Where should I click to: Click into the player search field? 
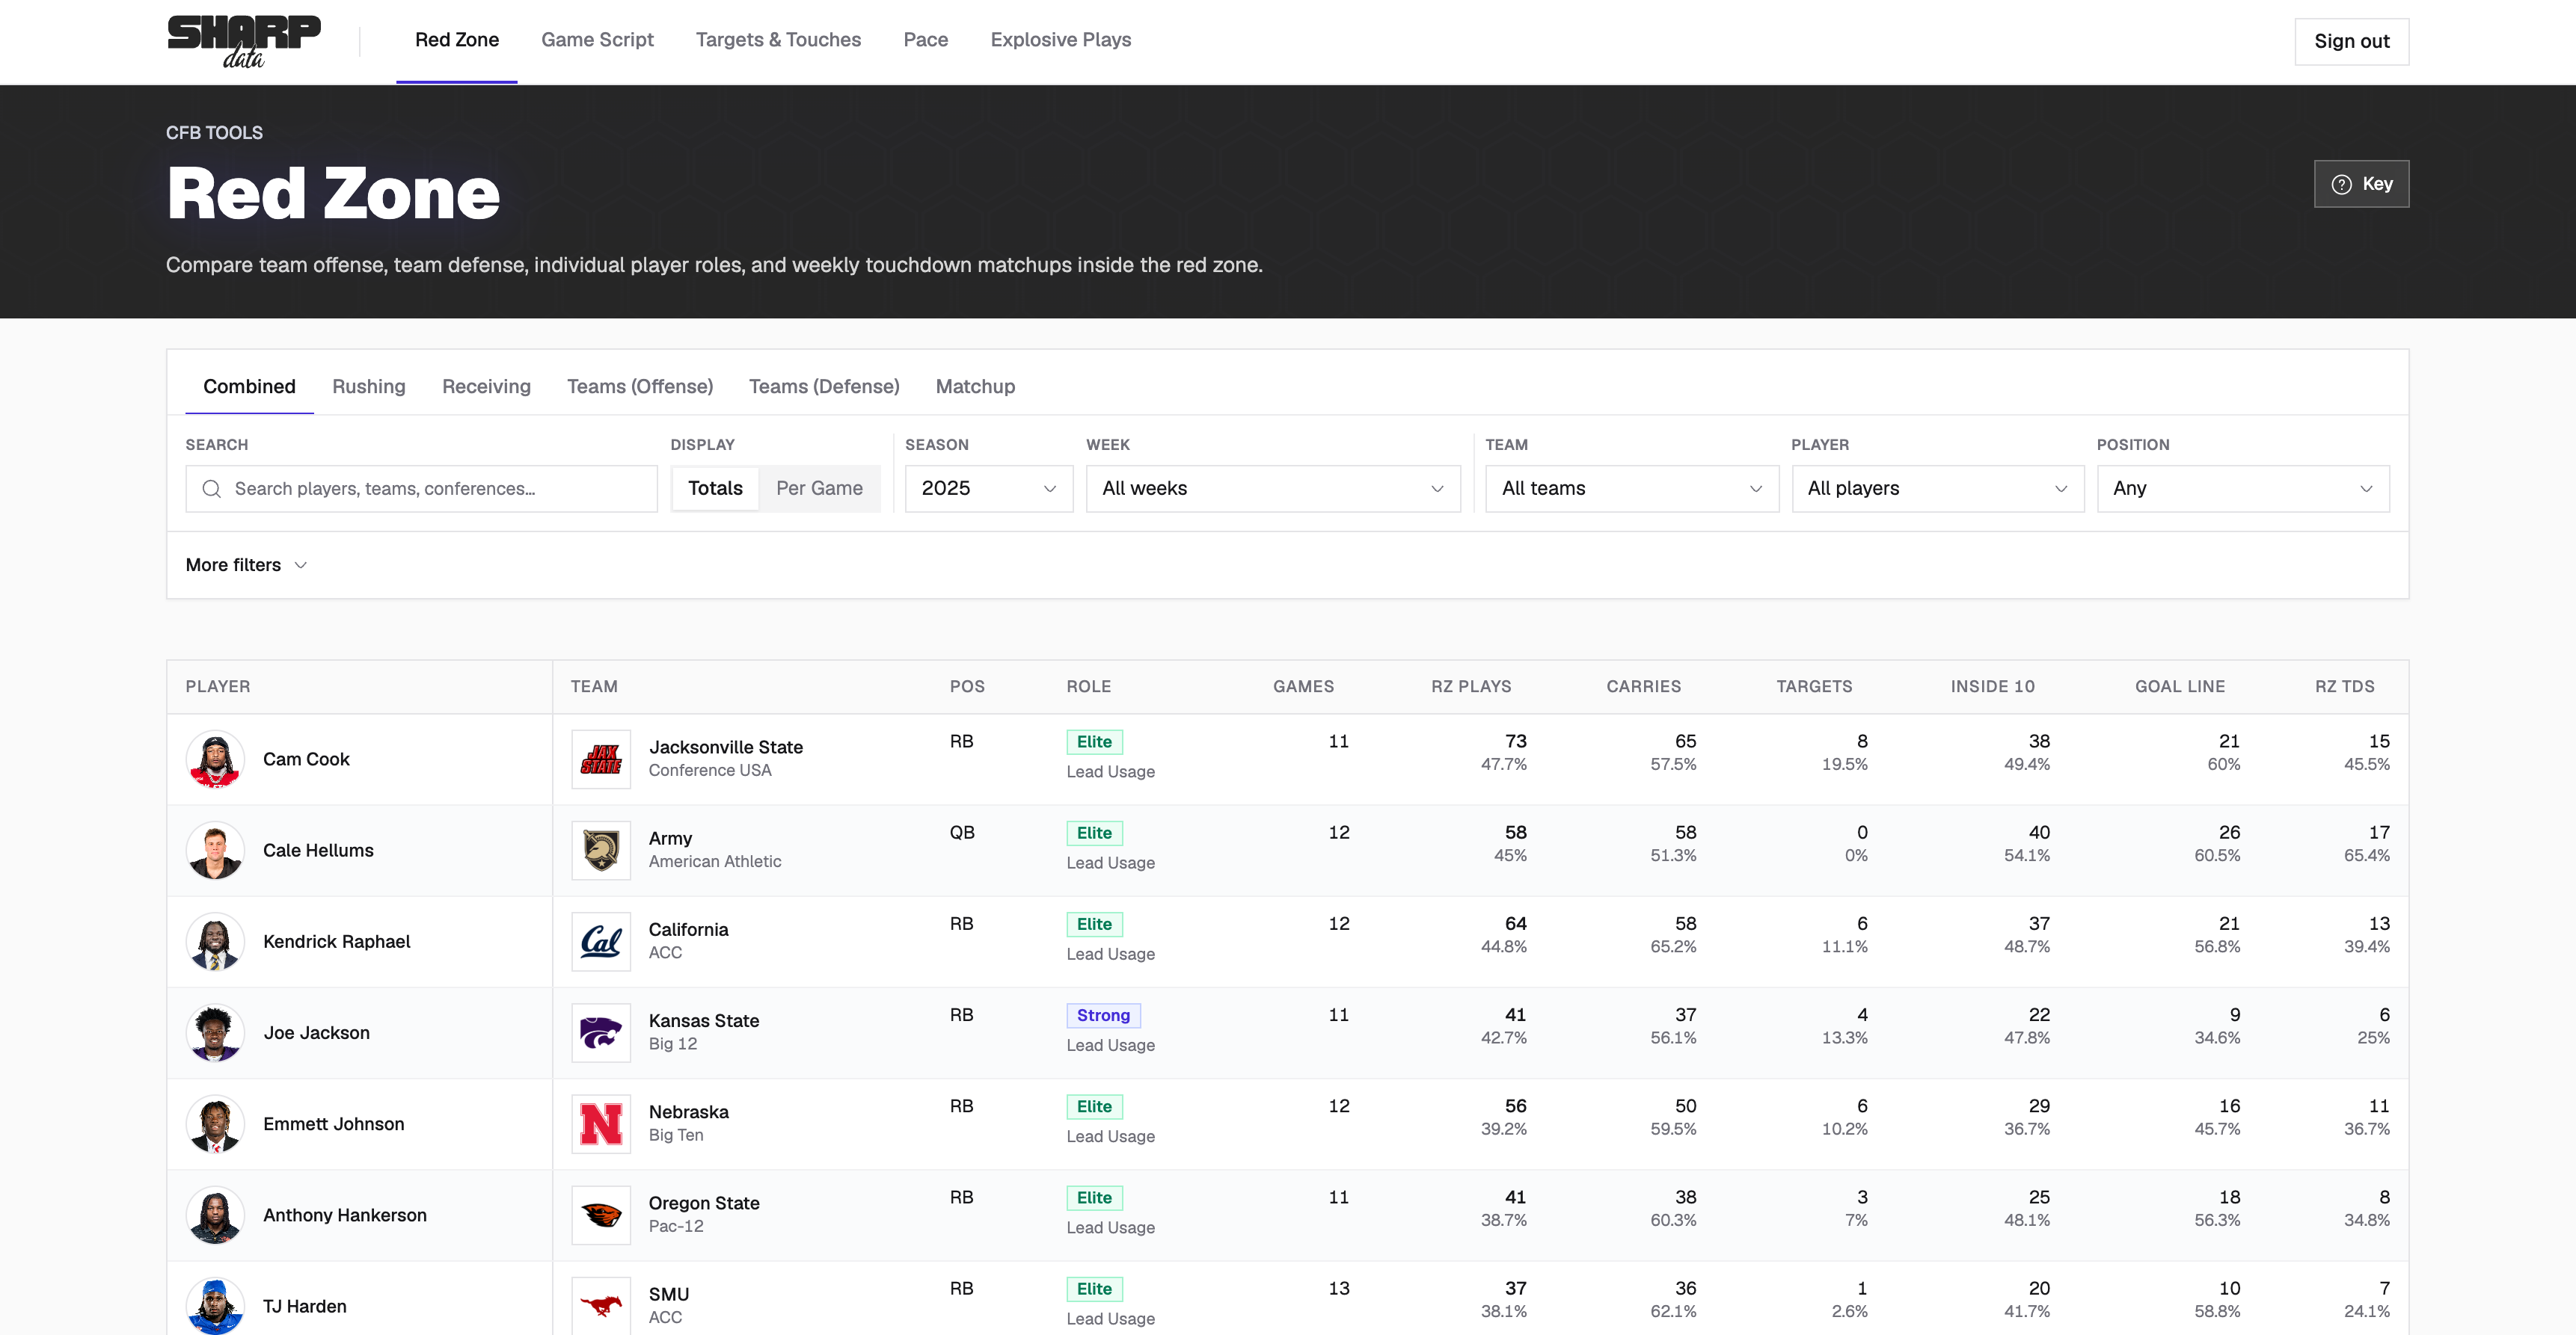421,489
